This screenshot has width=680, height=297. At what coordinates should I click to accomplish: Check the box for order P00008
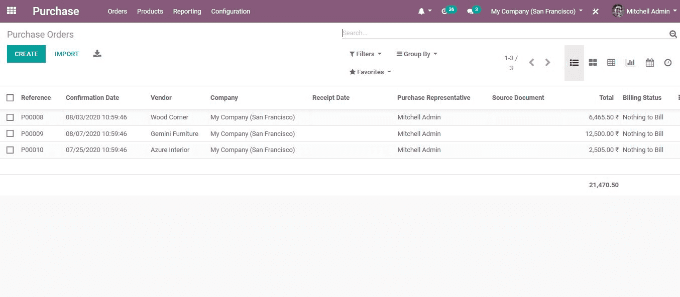[10, 117]
